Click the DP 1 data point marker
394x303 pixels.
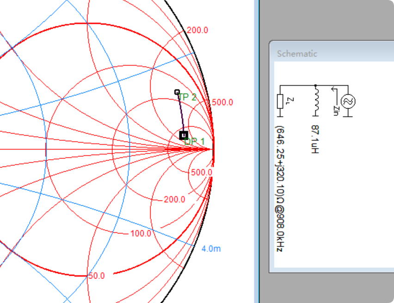pyautogui.click(x=184, y=135)
